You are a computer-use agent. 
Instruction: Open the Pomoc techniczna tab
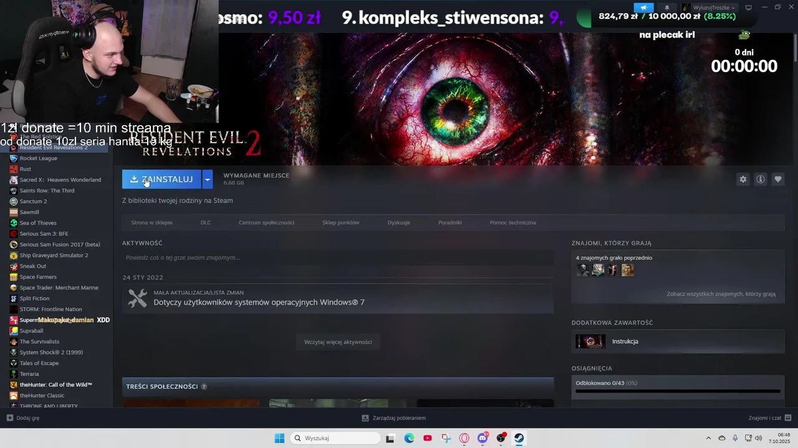tap(513, 222)
